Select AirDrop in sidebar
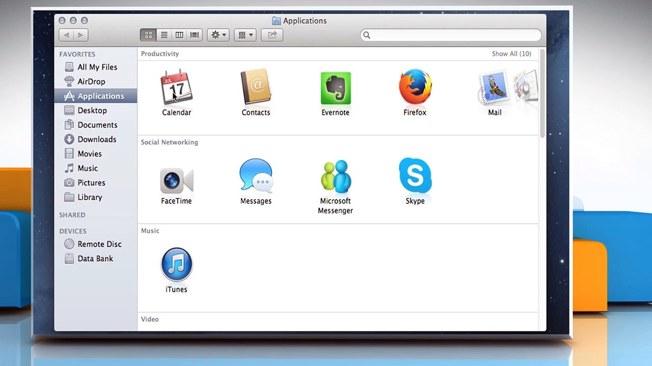This screenshot has height=366, width=652. (95, 81)
